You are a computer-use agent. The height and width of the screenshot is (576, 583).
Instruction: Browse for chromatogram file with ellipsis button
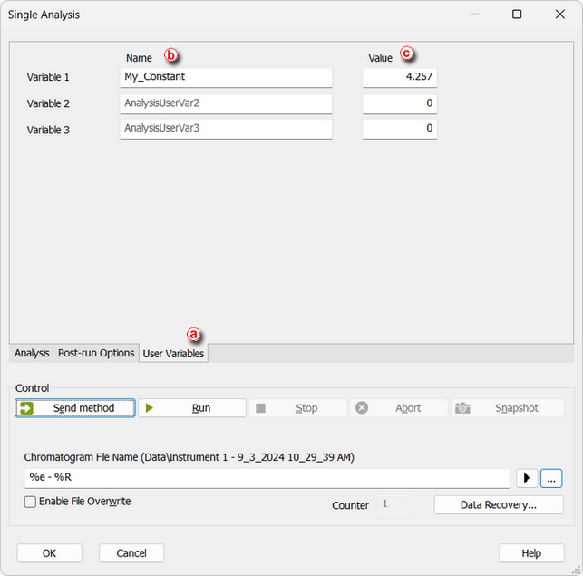tap(551, 478)
